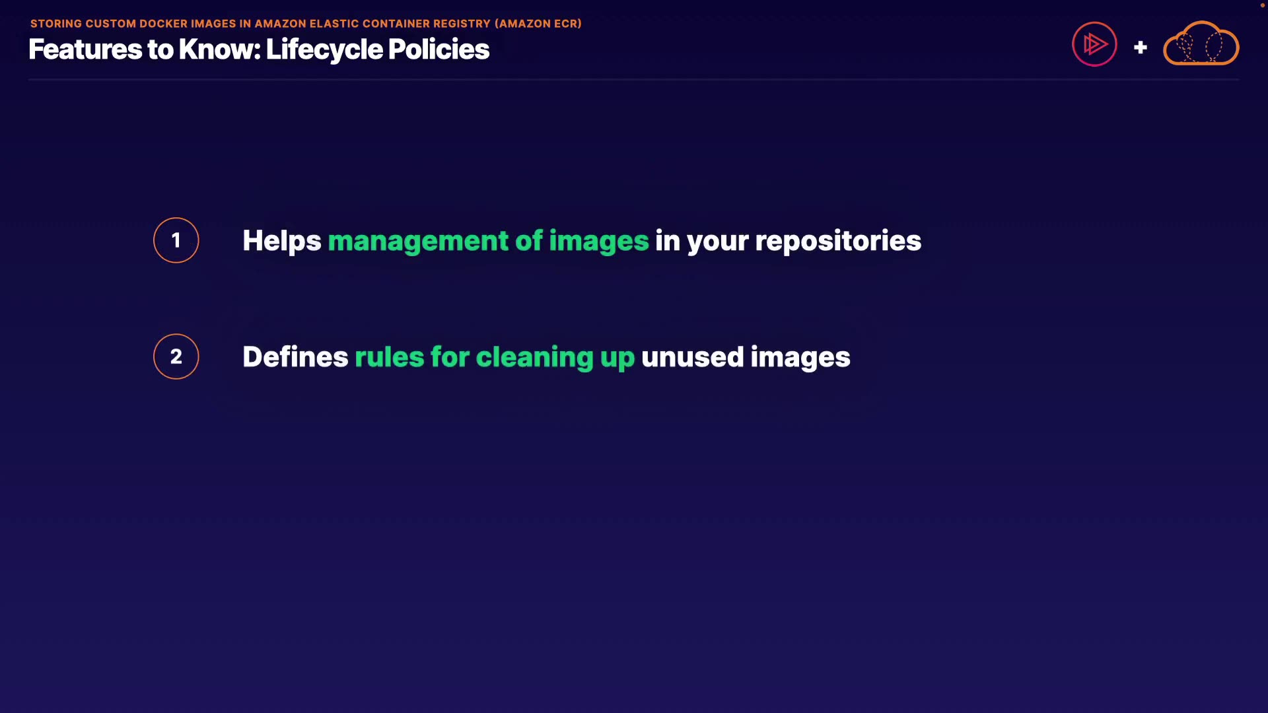Click "STORING CUSTOM DOCKER IMAGES" in subtitle

point(133,24)
